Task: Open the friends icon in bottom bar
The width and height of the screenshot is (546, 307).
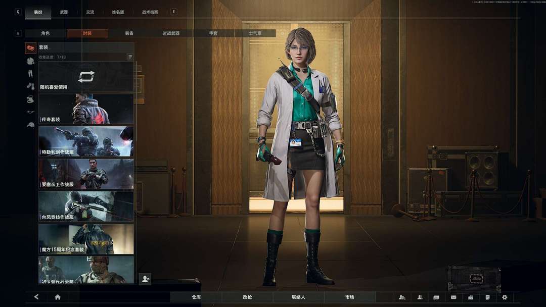Action: tap(420, 297)
